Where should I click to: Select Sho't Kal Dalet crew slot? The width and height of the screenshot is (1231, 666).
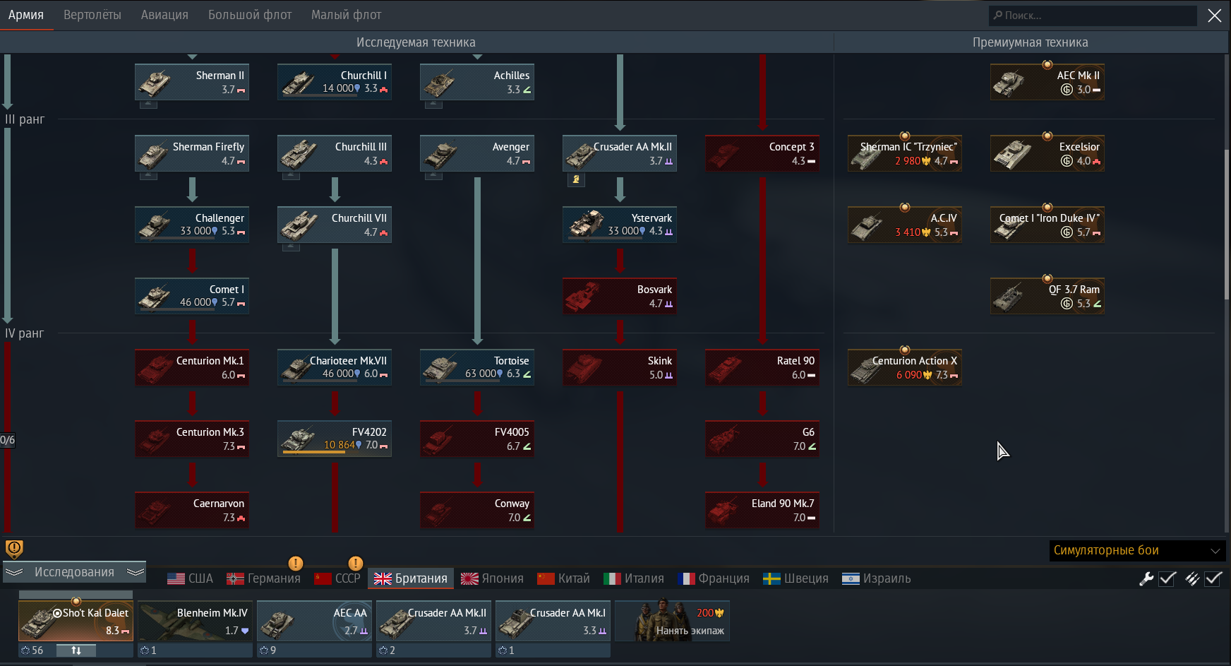tap(76, 621)
